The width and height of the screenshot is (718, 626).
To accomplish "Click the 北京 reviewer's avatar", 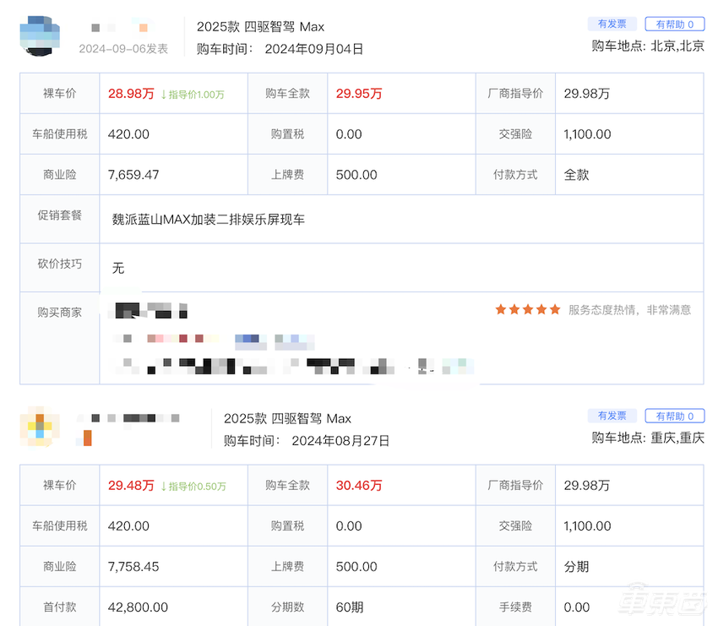I will (x=39, y=36).
